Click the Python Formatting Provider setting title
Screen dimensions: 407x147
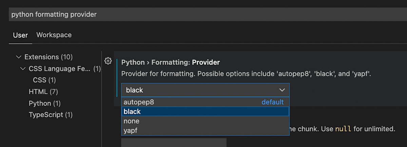pyautogui.click(x=171, y=62)
